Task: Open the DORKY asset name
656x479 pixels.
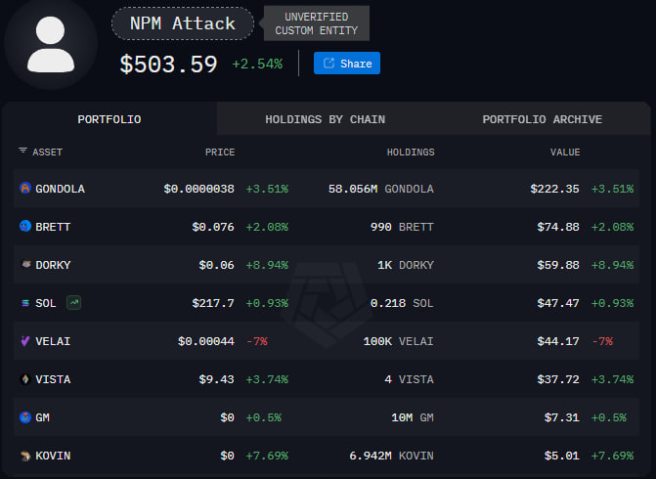Action: click(53, 265)
